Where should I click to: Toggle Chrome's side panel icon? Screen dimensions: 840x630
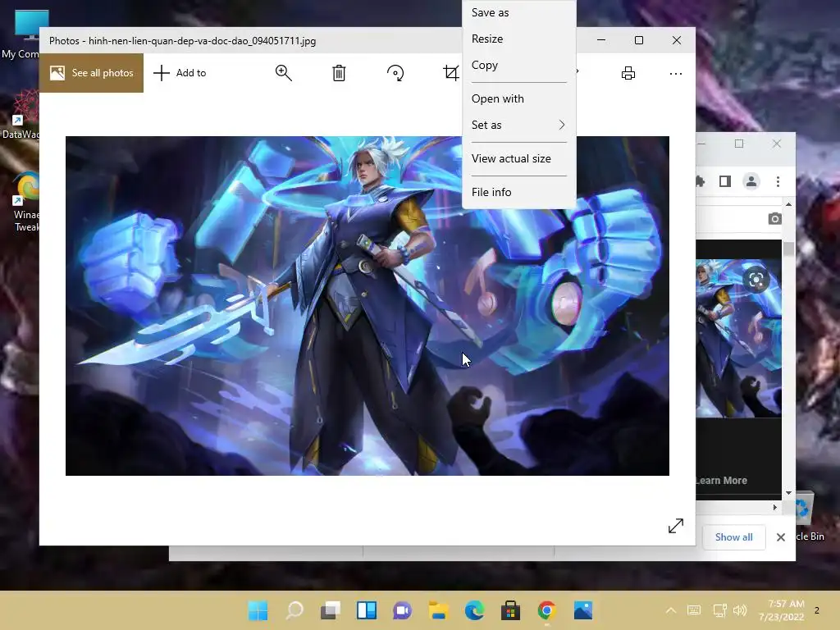click(x=725, y=181)
